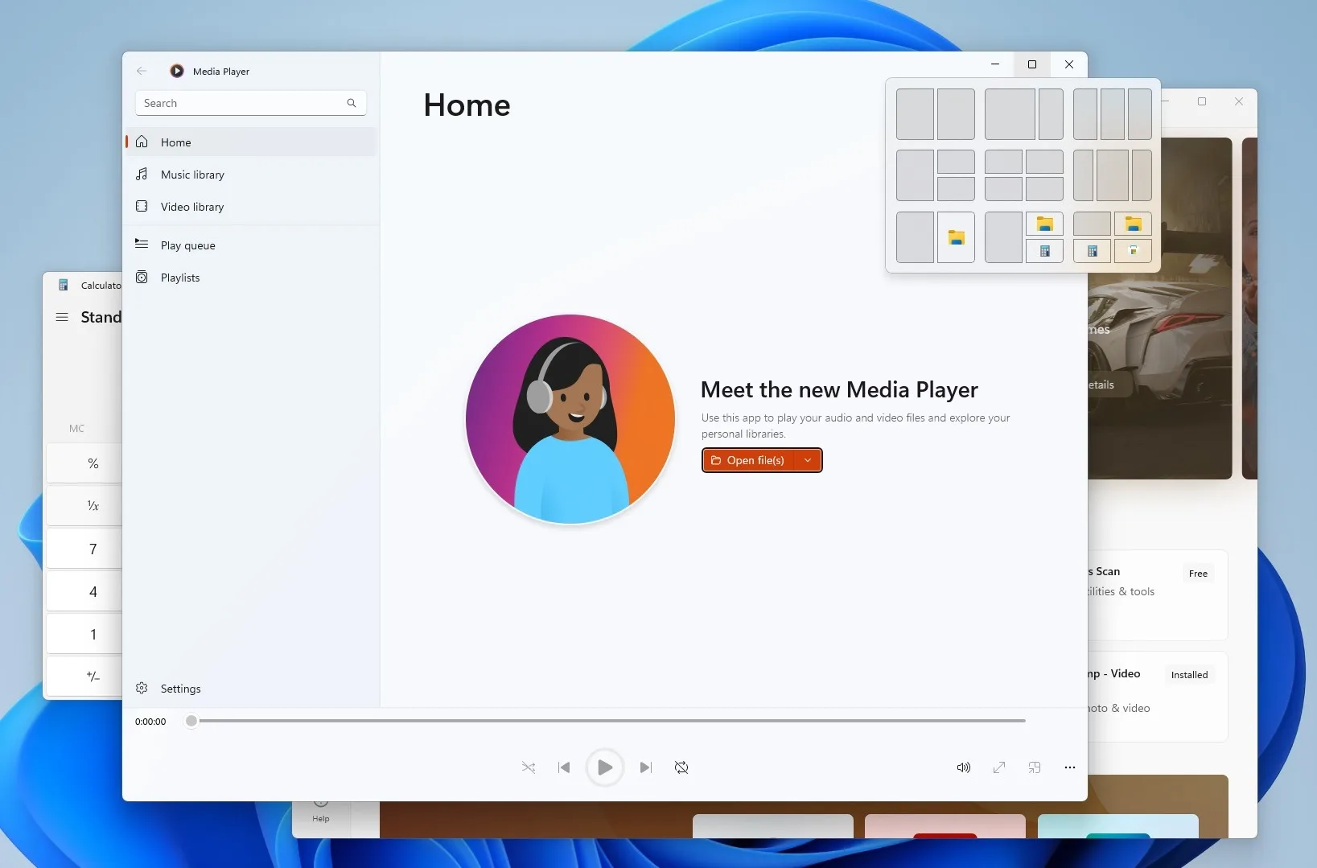Open the Calculator navigation menu

point(62,317)
